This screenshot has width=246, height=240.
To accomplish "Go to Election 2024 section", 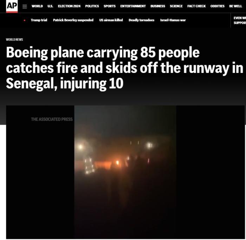I will 69,6.
